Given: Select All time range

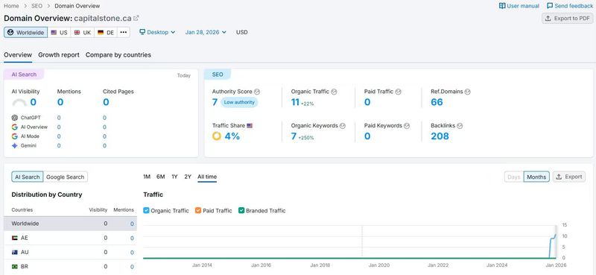Looking at the screenshot, I should tap(207, 177).
